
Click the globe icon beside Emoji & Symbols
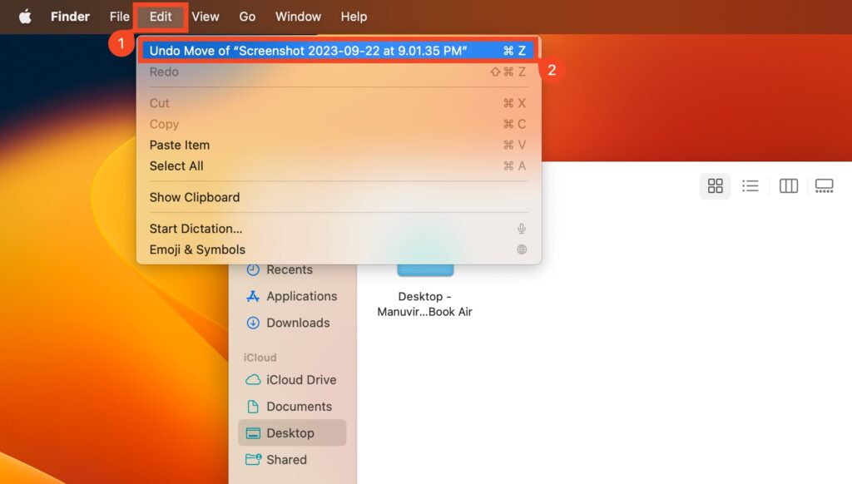click(x=520, y=249)
